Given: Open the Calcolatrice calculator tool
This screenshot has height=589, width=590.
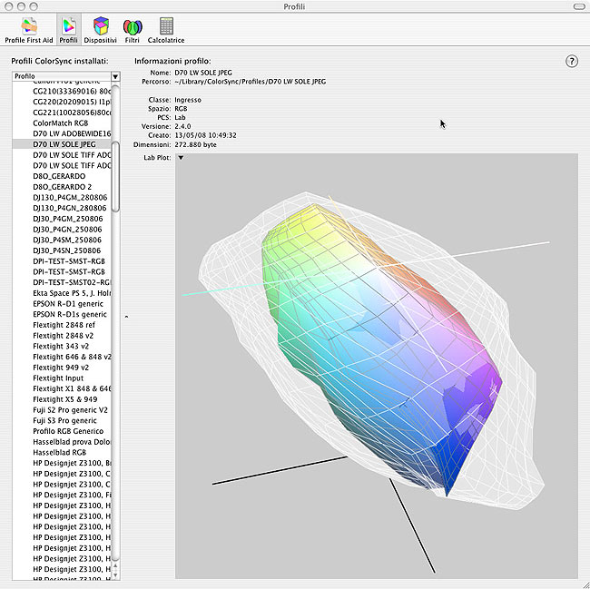Looking at the screenshot, I should tap(166, 30).
